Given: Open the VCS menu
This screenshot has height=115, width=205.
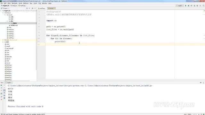Looking at the screenshot, I should click(40, 3).
